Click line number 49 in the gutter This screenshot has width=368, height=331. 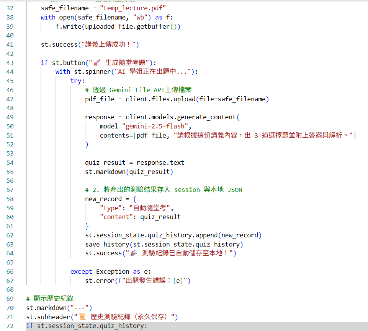10,117
